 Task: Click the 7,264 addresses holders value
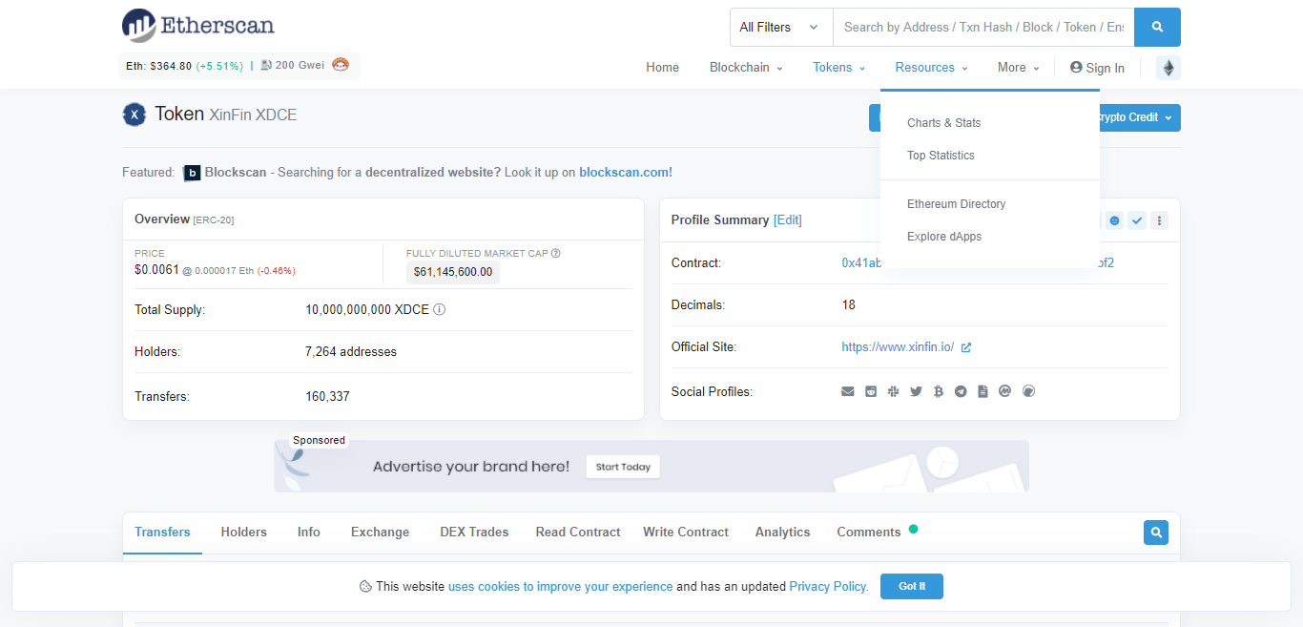pos(351,352)
